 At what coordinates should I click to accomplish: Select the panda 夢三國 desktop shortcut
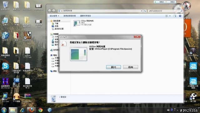(x=193, y=98)
